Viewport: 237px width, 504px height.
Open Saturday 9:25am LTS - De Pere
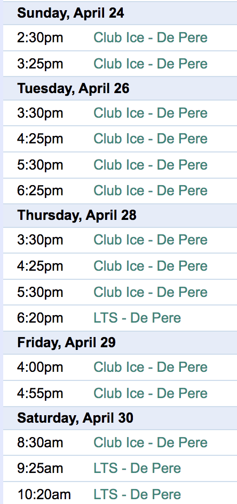[137, 468]
